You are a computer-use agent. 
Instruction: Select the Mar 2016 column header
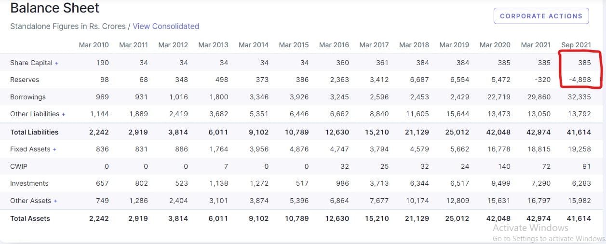pos(334,45)
